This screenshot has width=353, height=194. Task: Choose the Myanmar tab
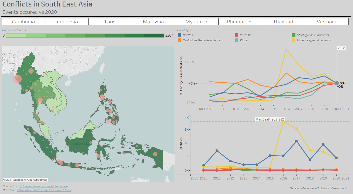point(197,22)
